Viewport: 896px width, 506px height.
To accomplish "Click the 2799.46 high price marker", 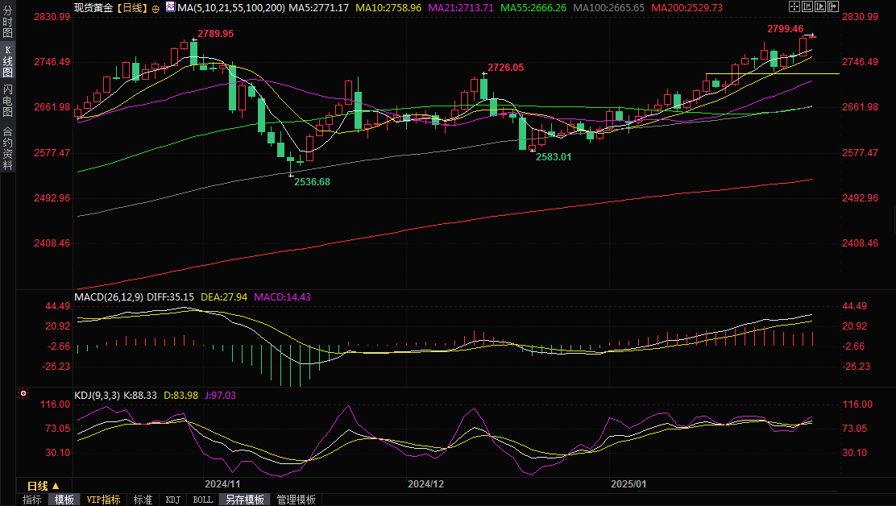I will pyautogui.click(x=784, y=28).
